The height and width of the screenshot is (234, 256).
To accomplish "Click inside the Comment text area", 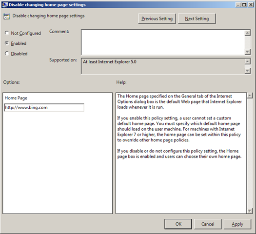I will tap(163, 42).
